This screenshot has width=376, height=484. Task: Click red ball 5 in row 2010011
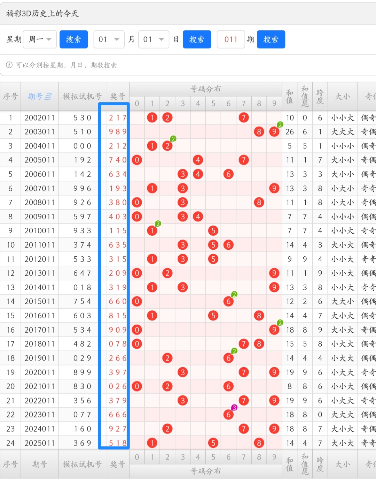(x=213, y=230)
